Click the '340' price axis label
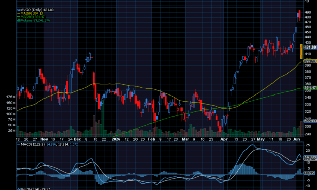 click(308, 97)
